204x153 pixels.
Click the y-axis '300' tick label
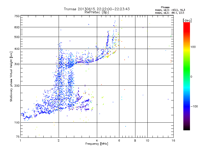(17, 64)
